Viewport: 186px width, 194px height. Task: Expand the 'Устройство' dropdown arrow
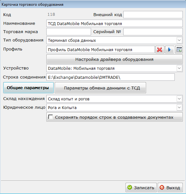pos(179,68)
